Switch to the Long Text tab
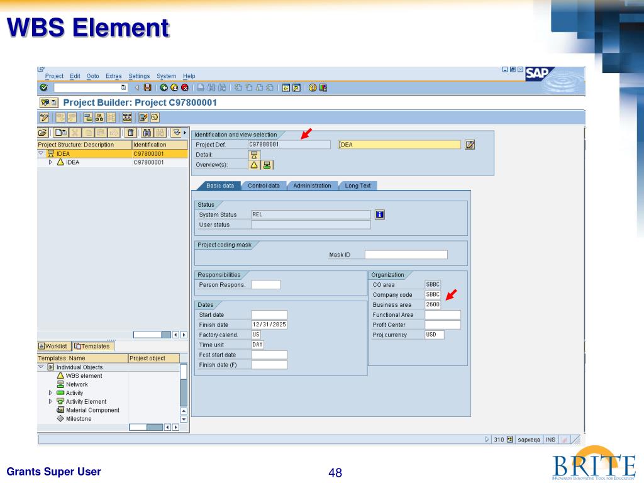This screenshot has height=483, width=644. click(358, 186)
